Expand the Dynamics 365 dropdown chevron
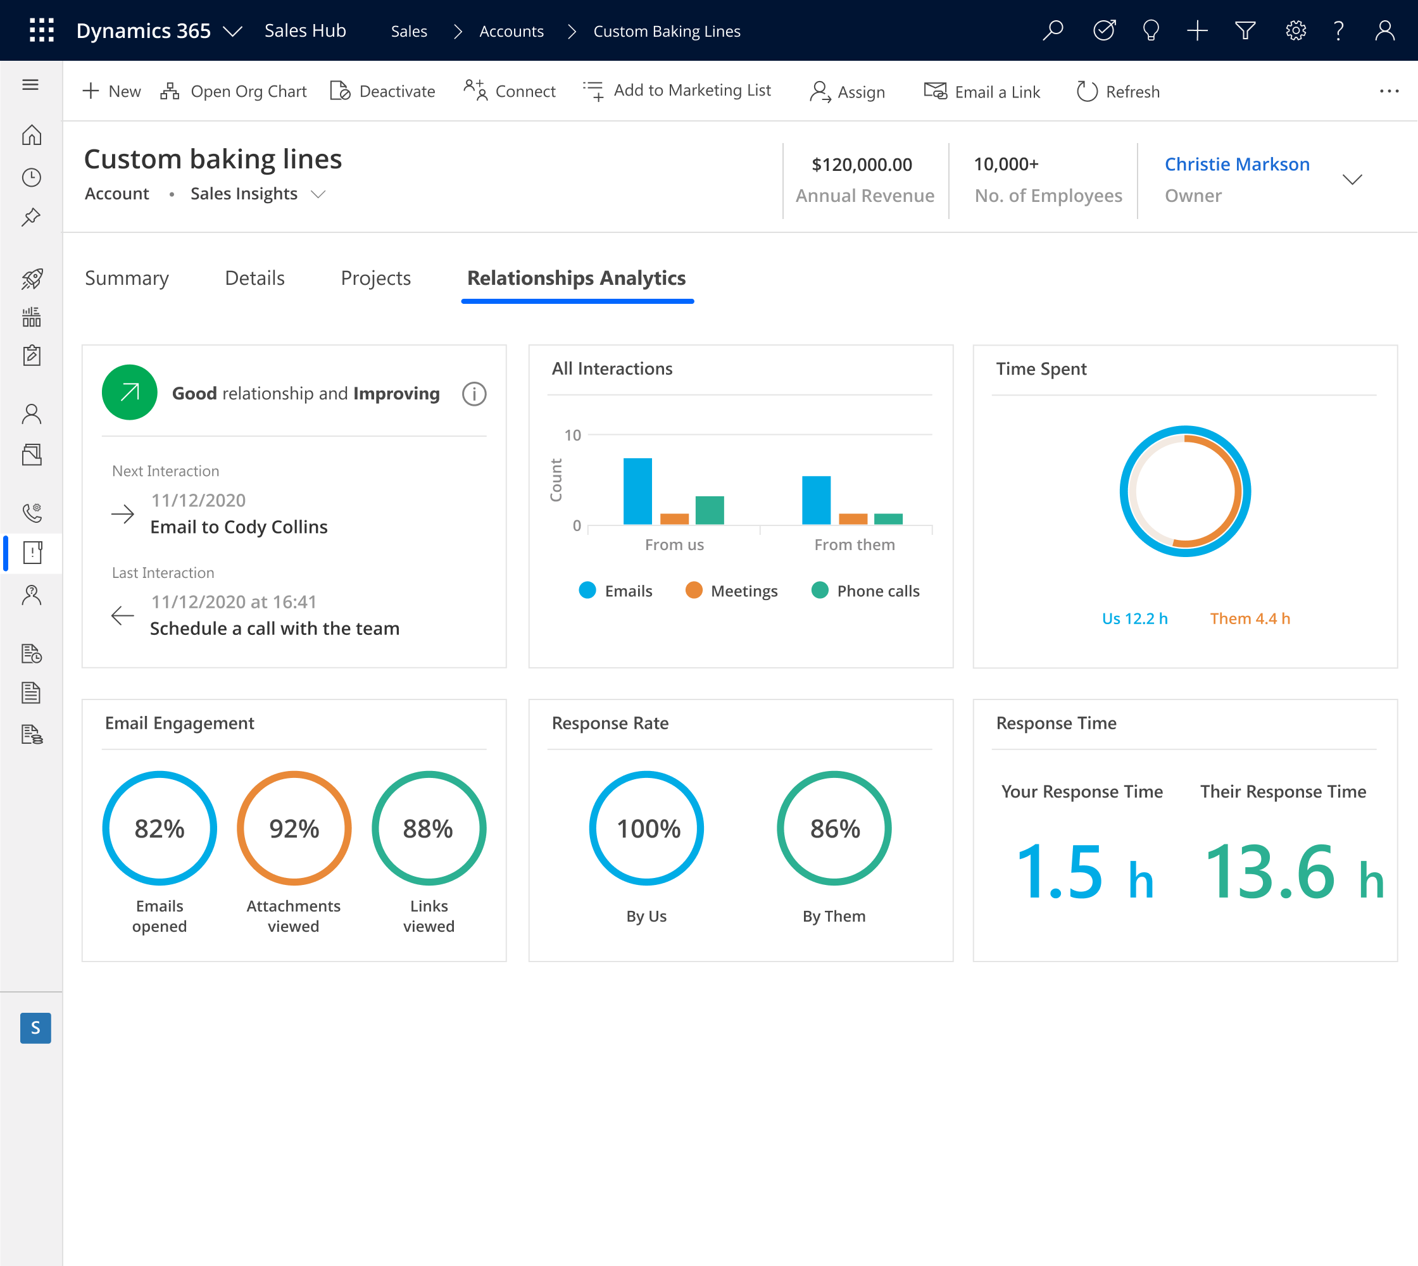 232,31
